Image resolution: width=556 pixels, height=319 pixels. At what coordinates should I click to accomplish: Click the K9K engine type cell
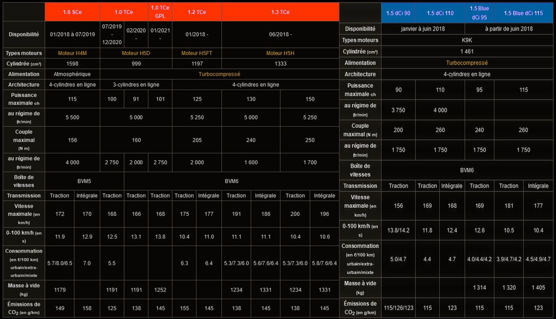pyautogui.click(x=467, y=40)
